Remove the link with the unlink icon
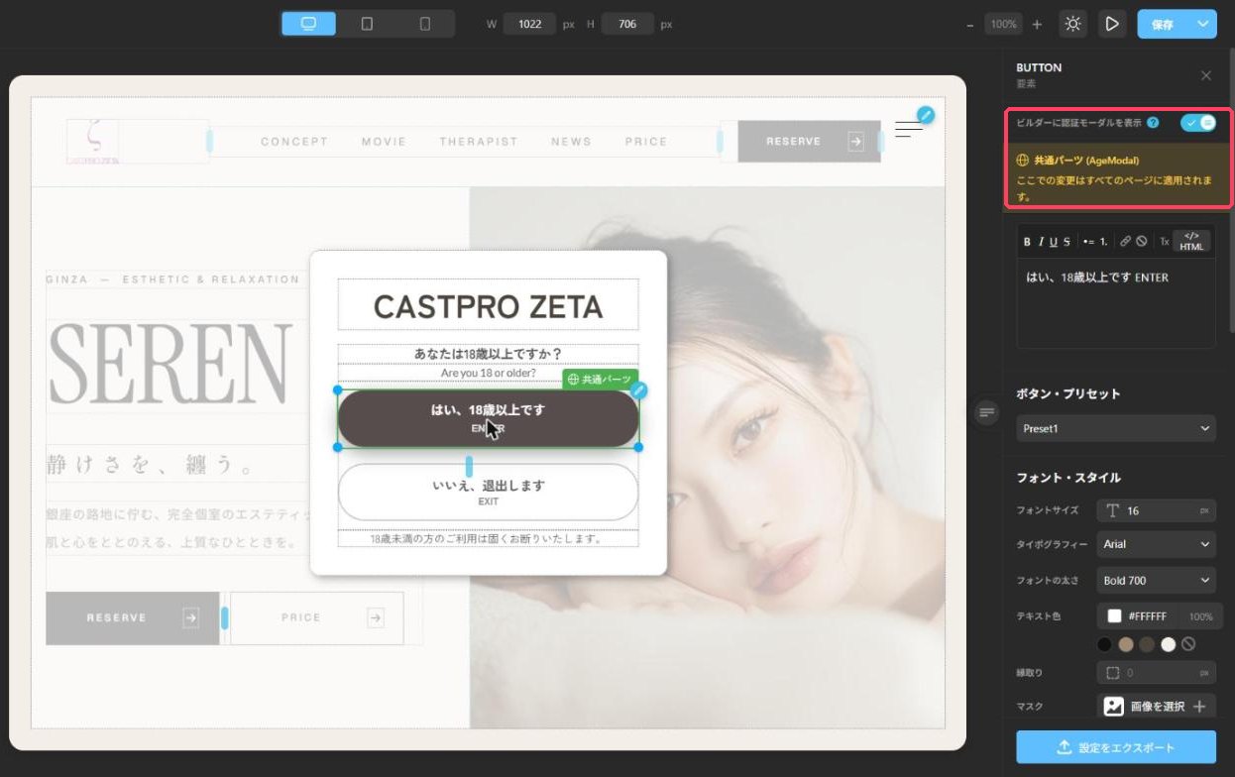 pyautogui.click(x=1142, y=241)
